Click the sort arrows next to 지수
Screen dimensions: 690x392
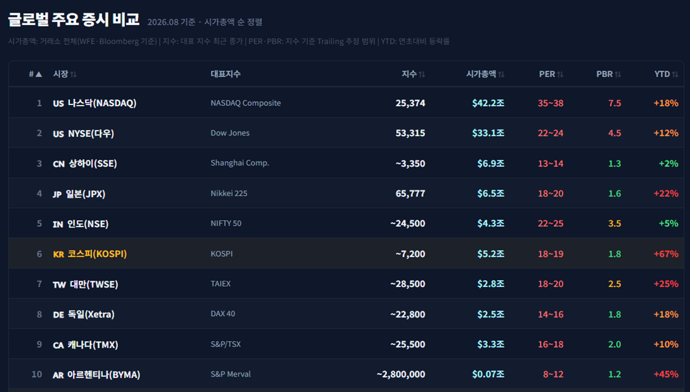click(x=422, y=75)
